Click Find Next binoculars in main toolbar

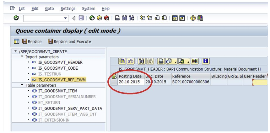pos(132,18)
